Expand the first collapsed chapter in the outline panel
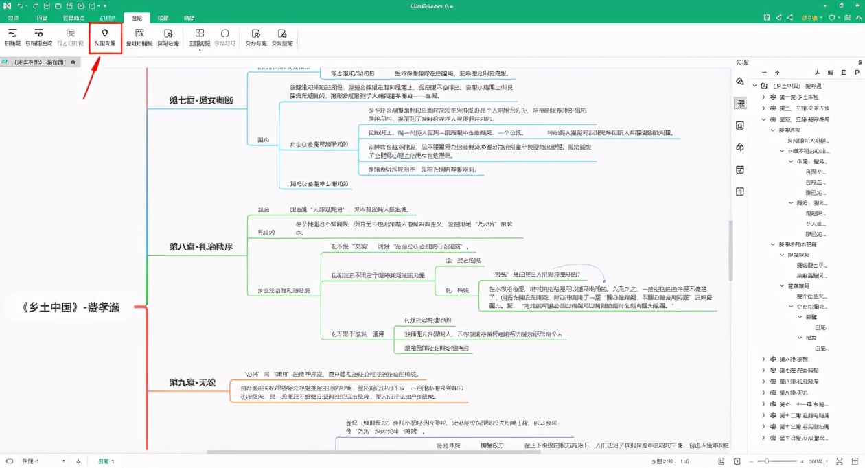 (763, 97)
